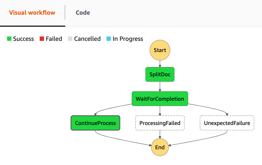Select the UnexpectedFailure state node

coord(227,123)
